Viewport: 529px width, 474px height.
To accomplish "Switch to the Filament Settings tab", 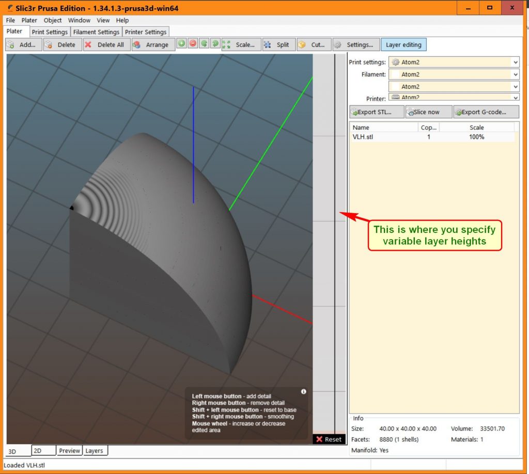I will [x=96, y=32].
